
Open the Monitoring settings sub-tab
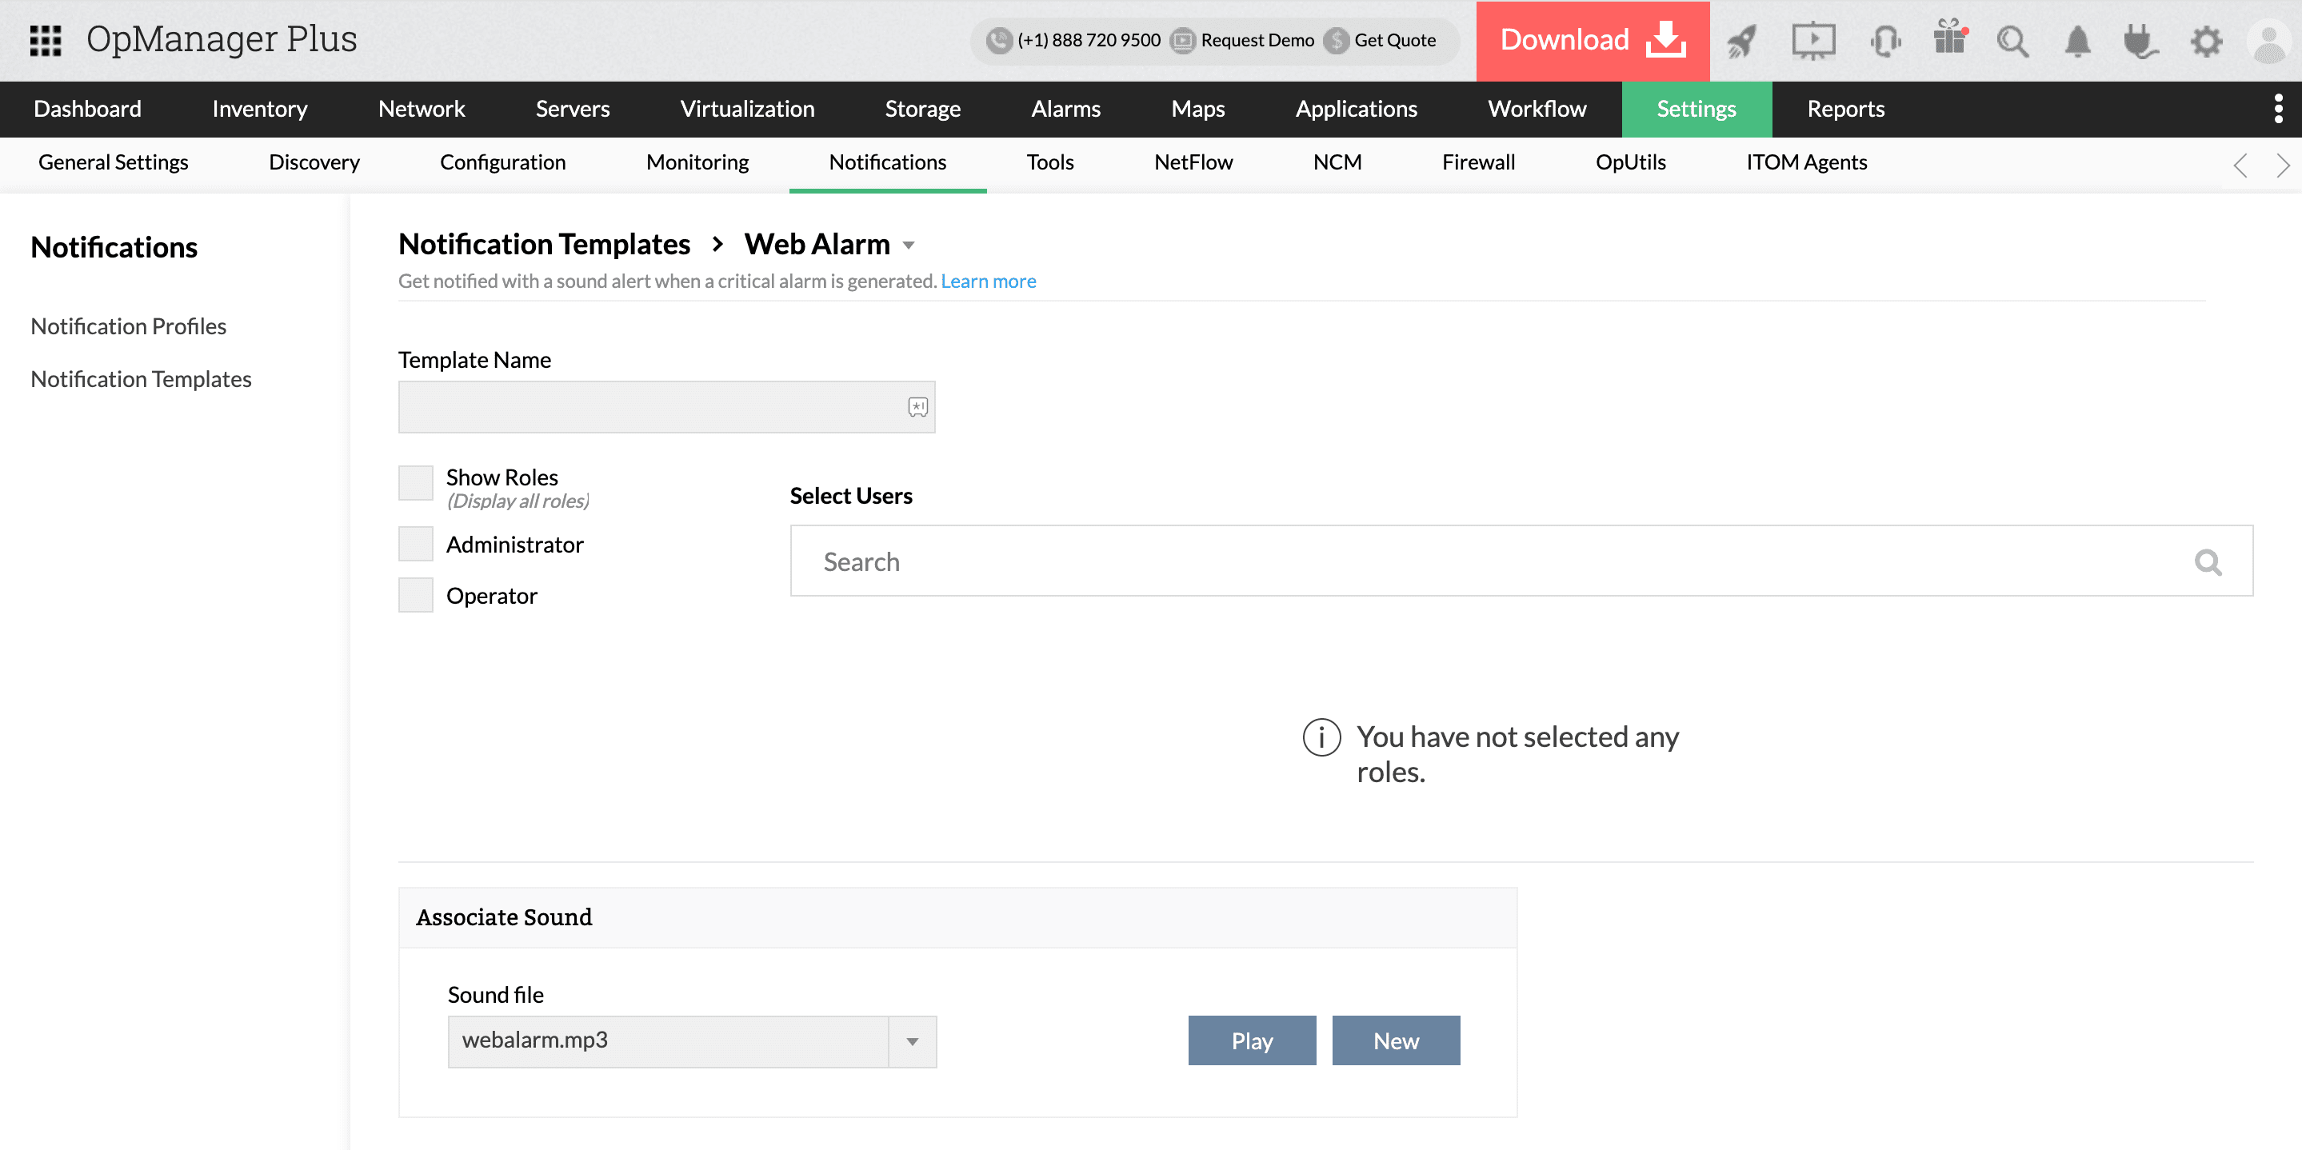(697, 162)
